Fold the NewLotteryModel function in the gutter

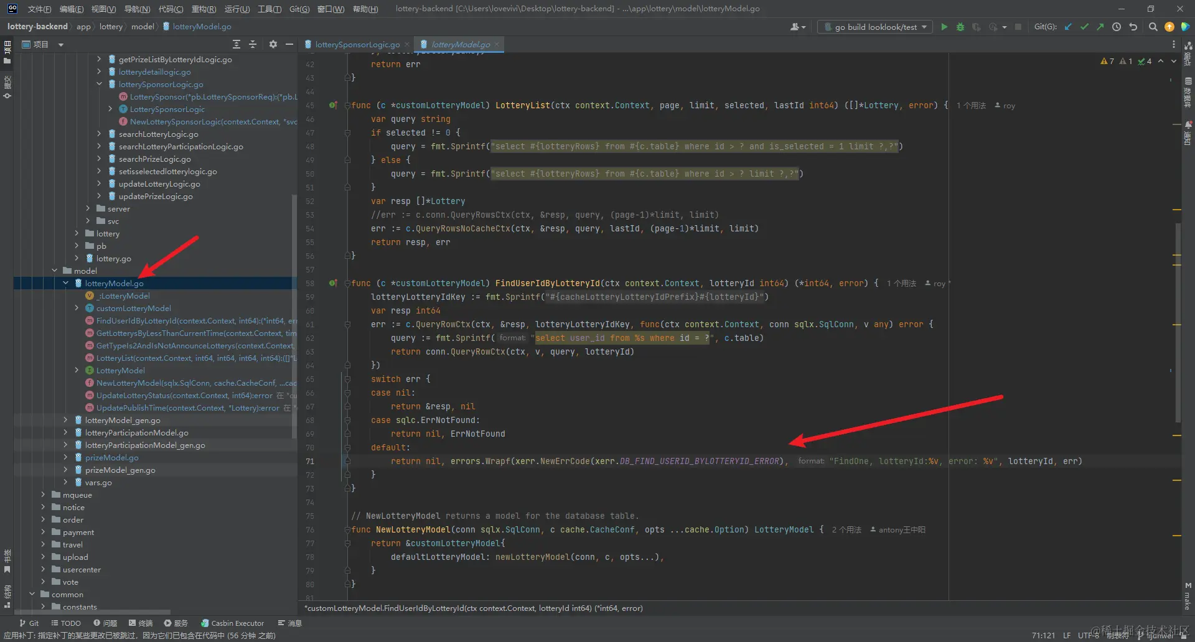click(347, 529)
